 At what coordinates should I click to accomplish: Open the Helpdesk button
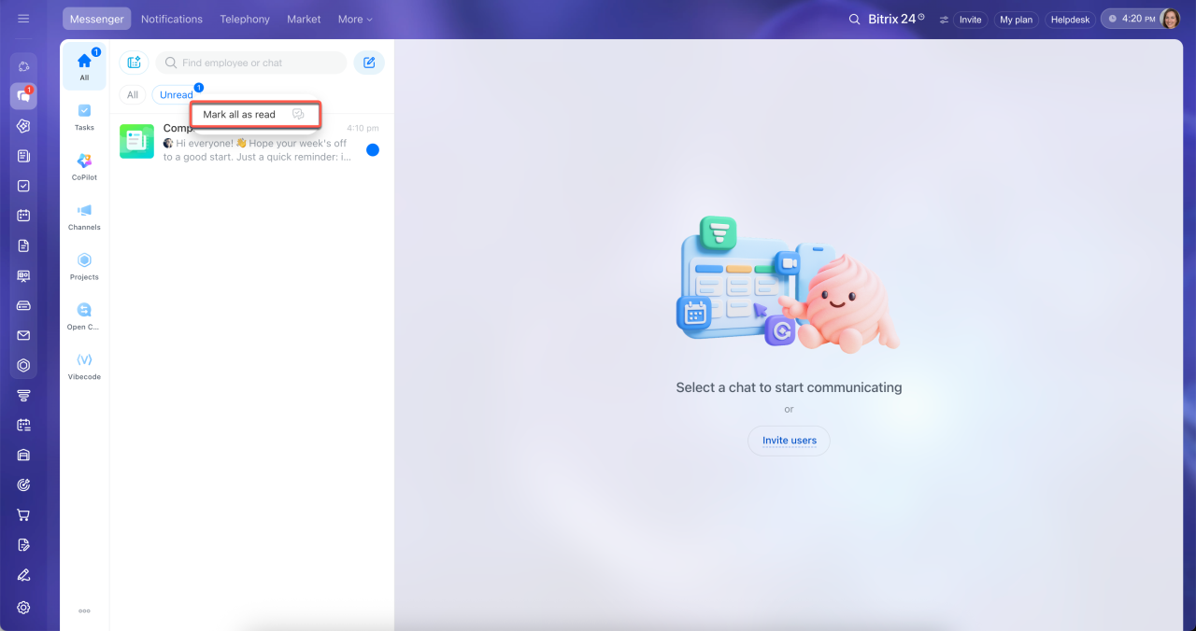tap(1070, 20)
